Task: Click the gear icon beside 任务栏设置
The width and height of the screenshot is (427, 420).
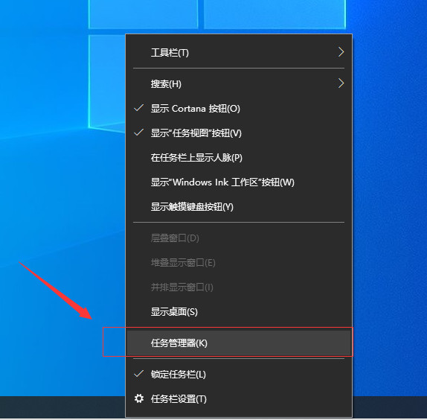Action: [x=139, y=398]
